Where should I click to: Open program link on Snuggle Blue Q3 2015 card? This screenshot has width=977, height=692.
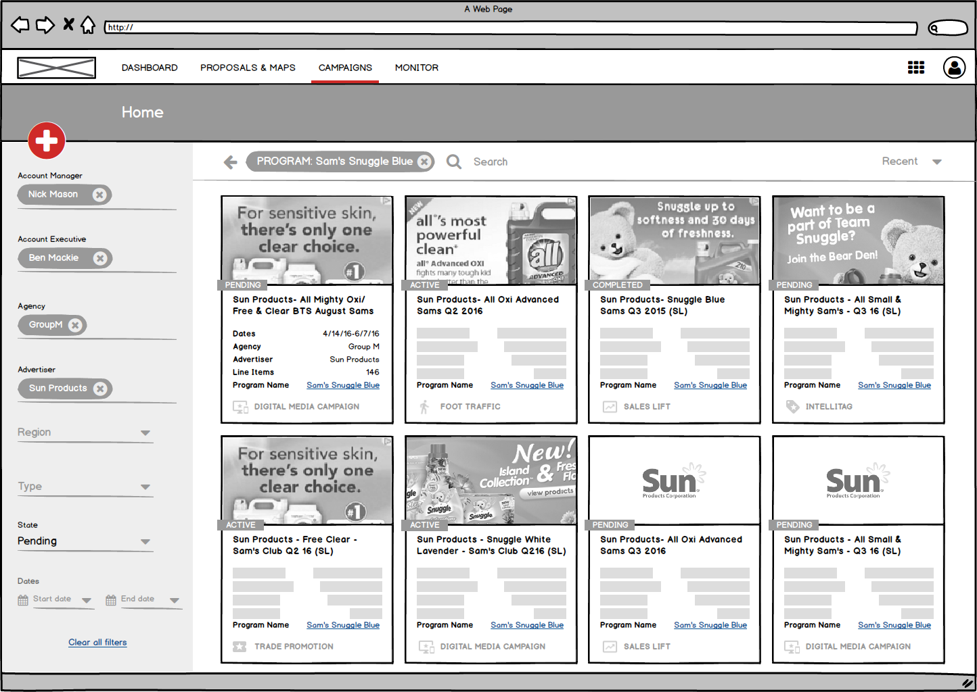[x=710, y=385]
